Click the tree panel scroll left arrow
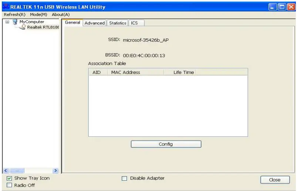 point(6,171)
